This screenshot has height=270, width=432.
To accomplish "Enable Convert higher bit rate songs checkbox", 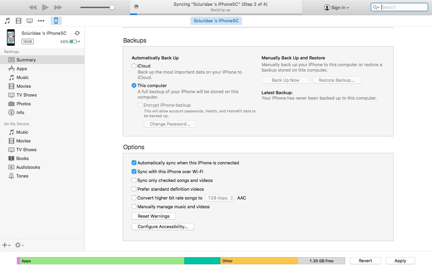I will click(x=134, y=198).
